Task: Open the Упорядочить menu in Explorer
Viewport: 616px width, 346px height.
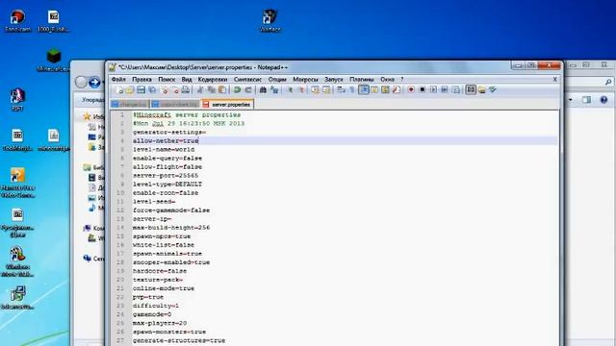Action: coord(92,100)
